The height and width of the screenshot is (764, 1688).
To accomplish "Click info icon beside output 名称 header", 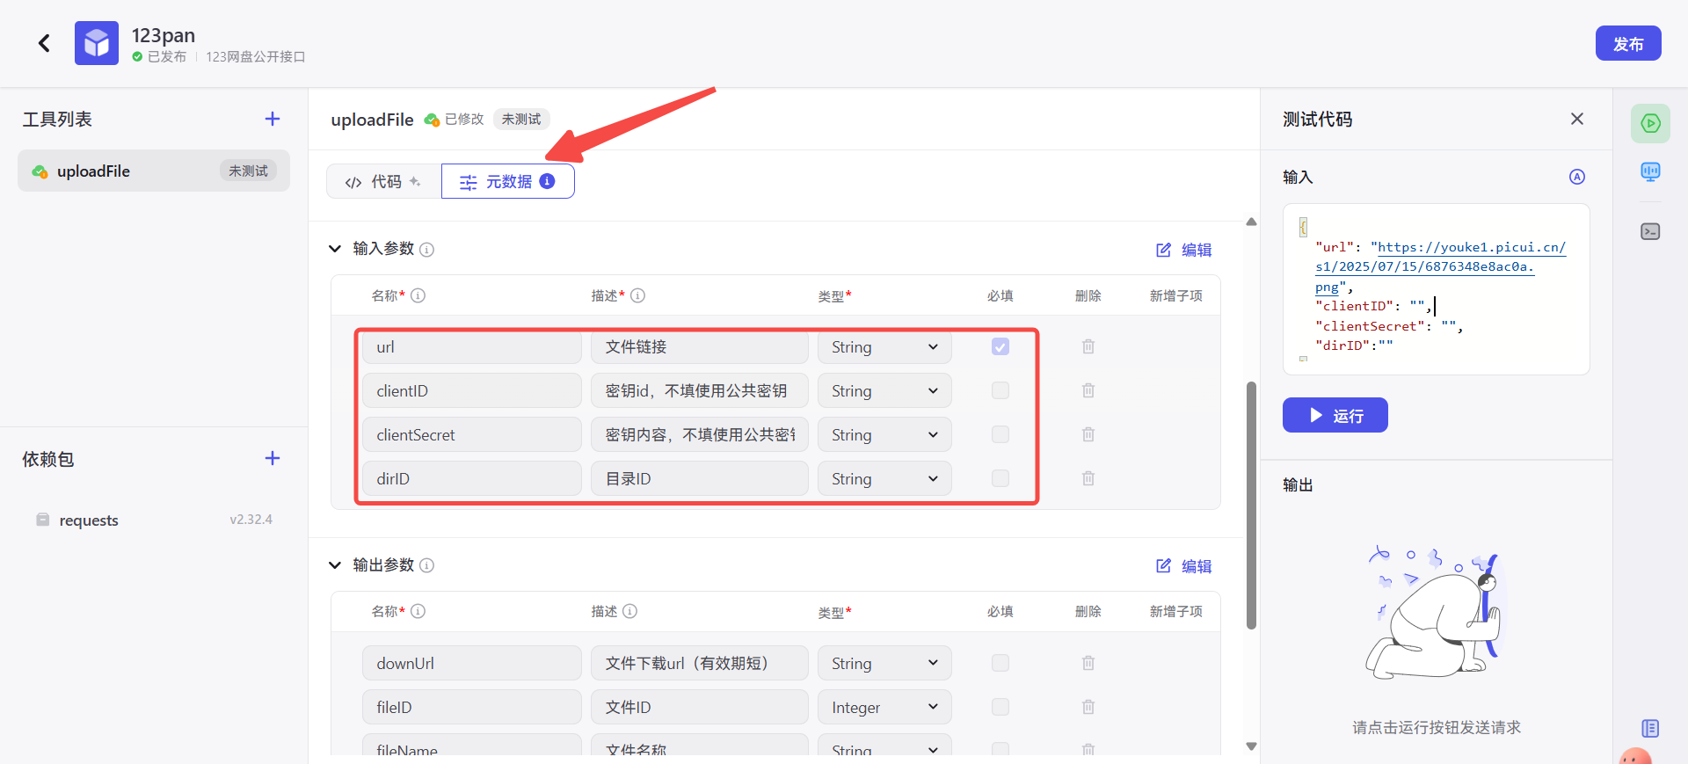I will (x=418, y=611).
